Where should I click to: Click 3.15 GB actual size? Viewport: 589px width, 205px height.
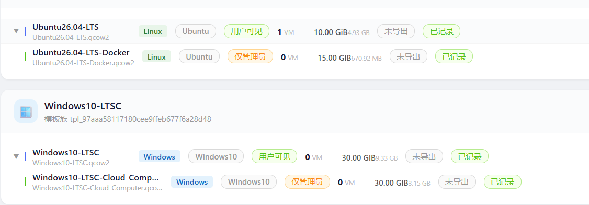[419, 184]
